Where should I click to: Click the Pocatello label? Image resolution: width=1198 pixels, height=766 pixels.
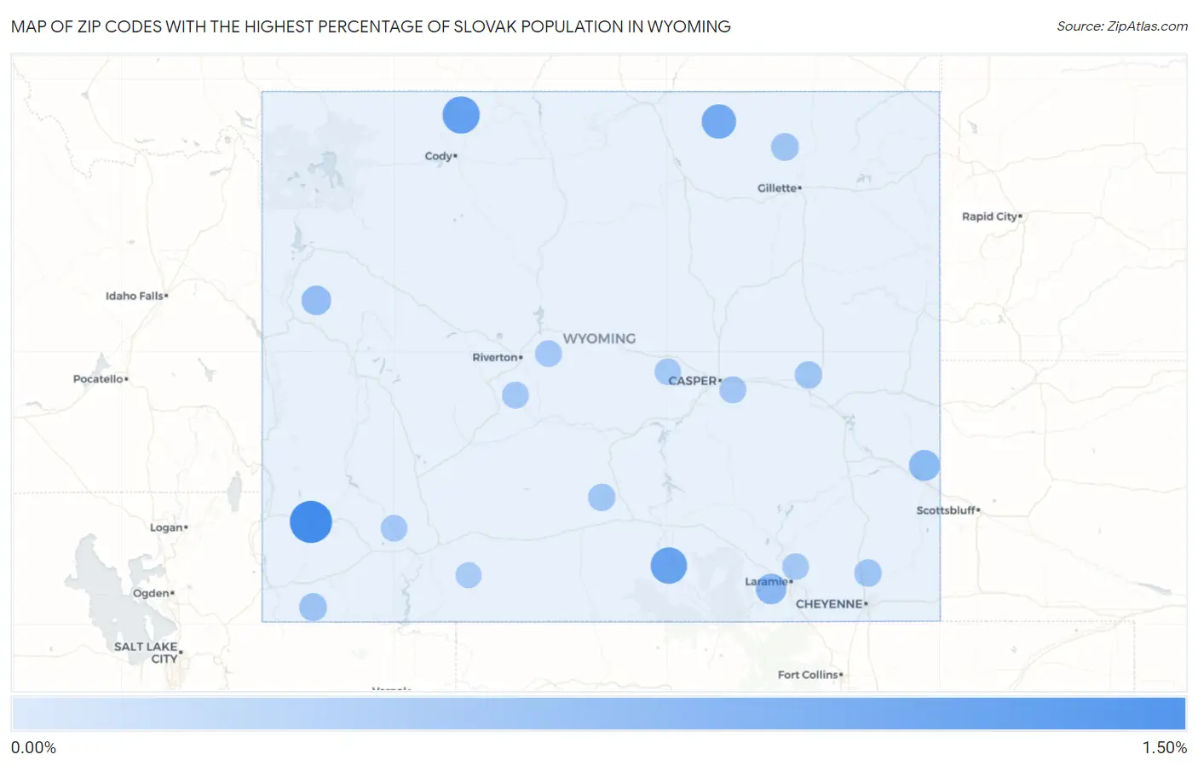point(99,378)
